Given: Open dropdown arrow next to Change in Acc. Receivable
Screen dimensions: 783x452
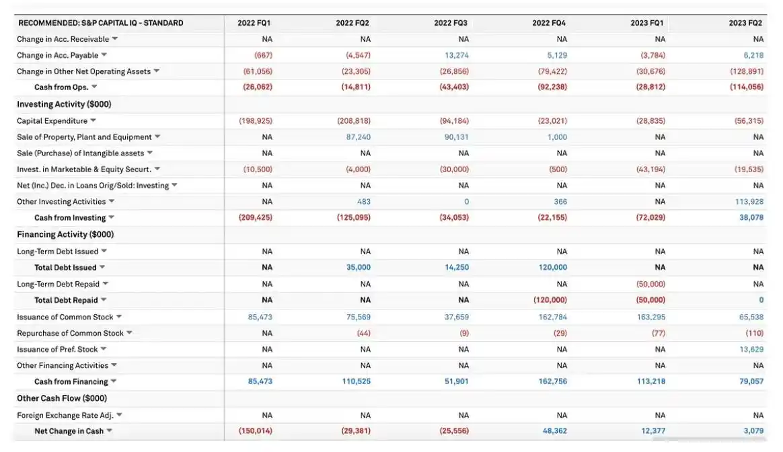Looking at the screenshot, I should [115, 39].
